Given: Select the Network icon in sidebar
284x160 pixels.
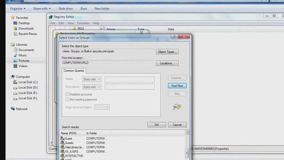Looking at the screenshot, I should (x=13, y=108).
